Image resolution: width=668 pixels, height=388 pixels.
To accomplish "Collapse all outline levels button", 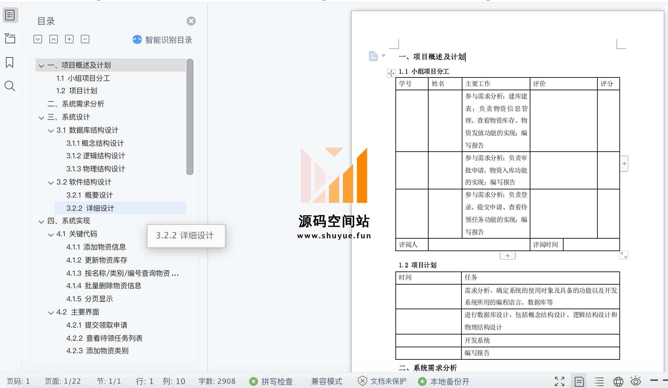I will pos(54,39).
